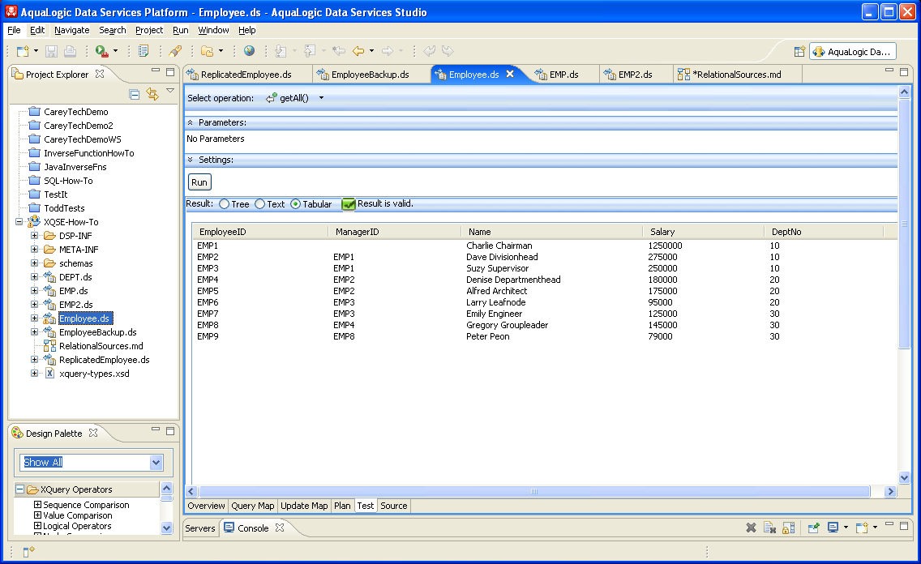The height and width of the screenshot is (564, 921).
Task: Click the New wizard toolbar icon
Action: pos(23,51)
